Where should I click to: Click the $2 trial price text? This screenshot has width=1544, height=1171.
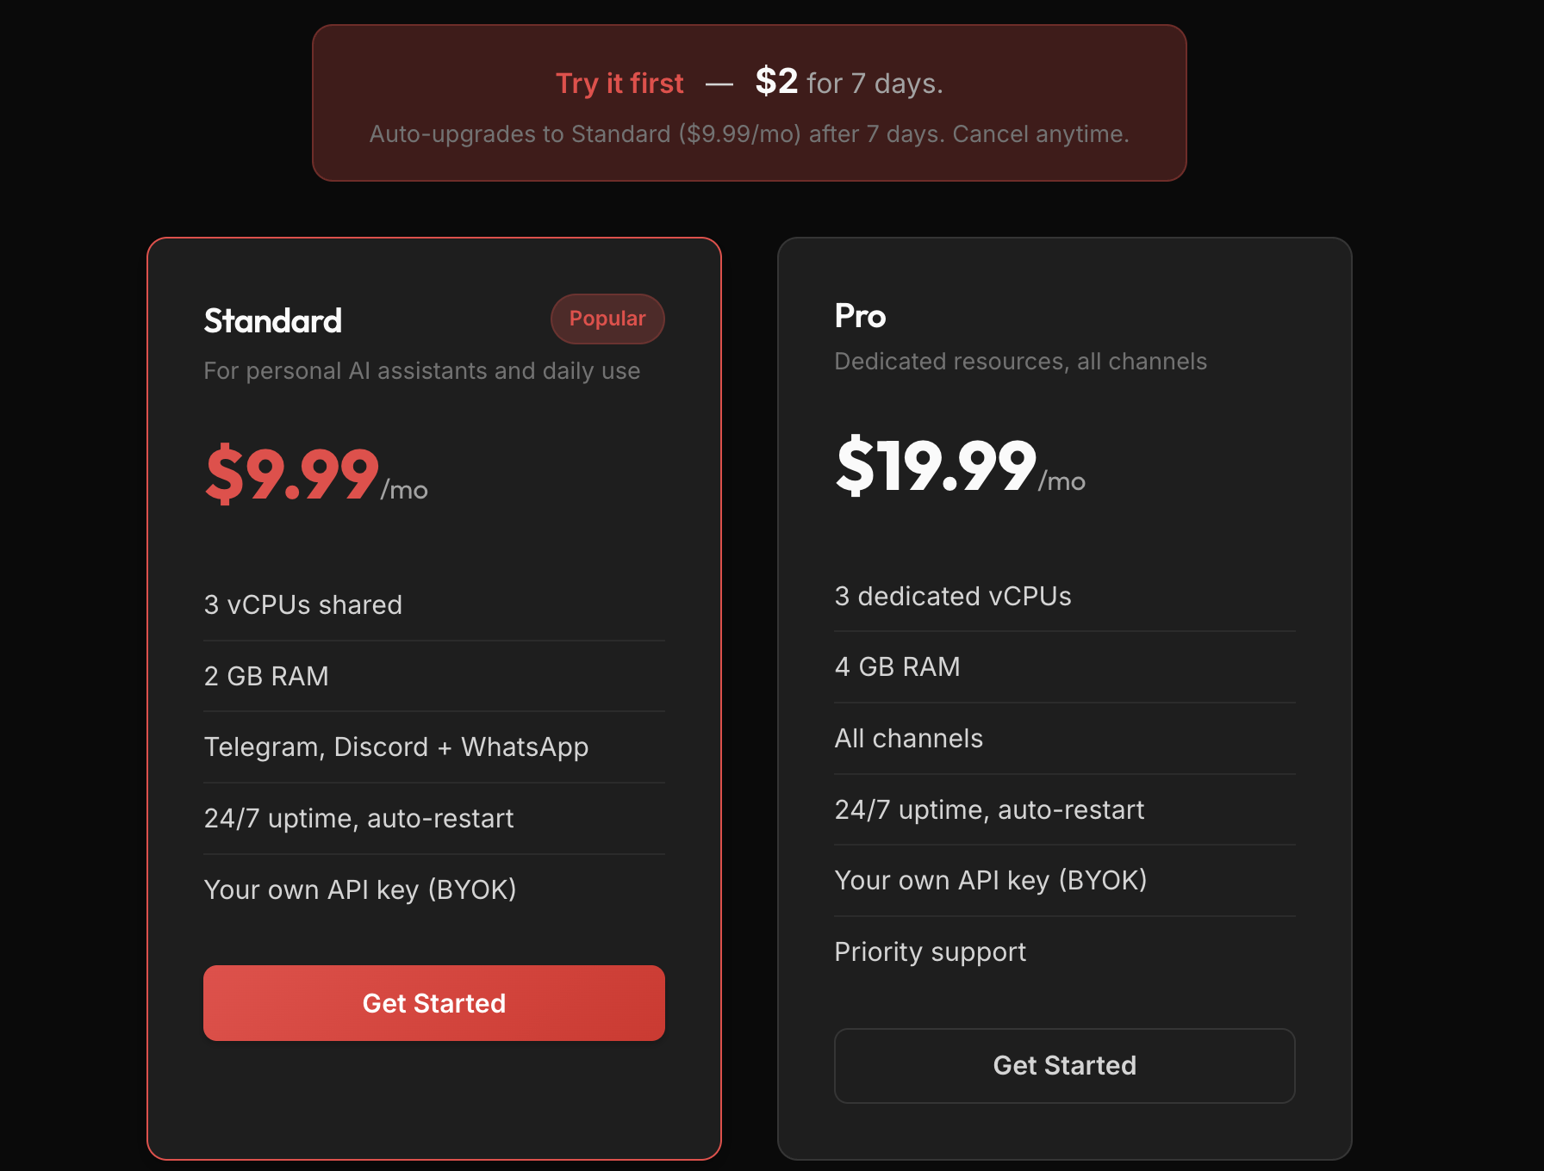pyautogui.click(x=776, y=81)
